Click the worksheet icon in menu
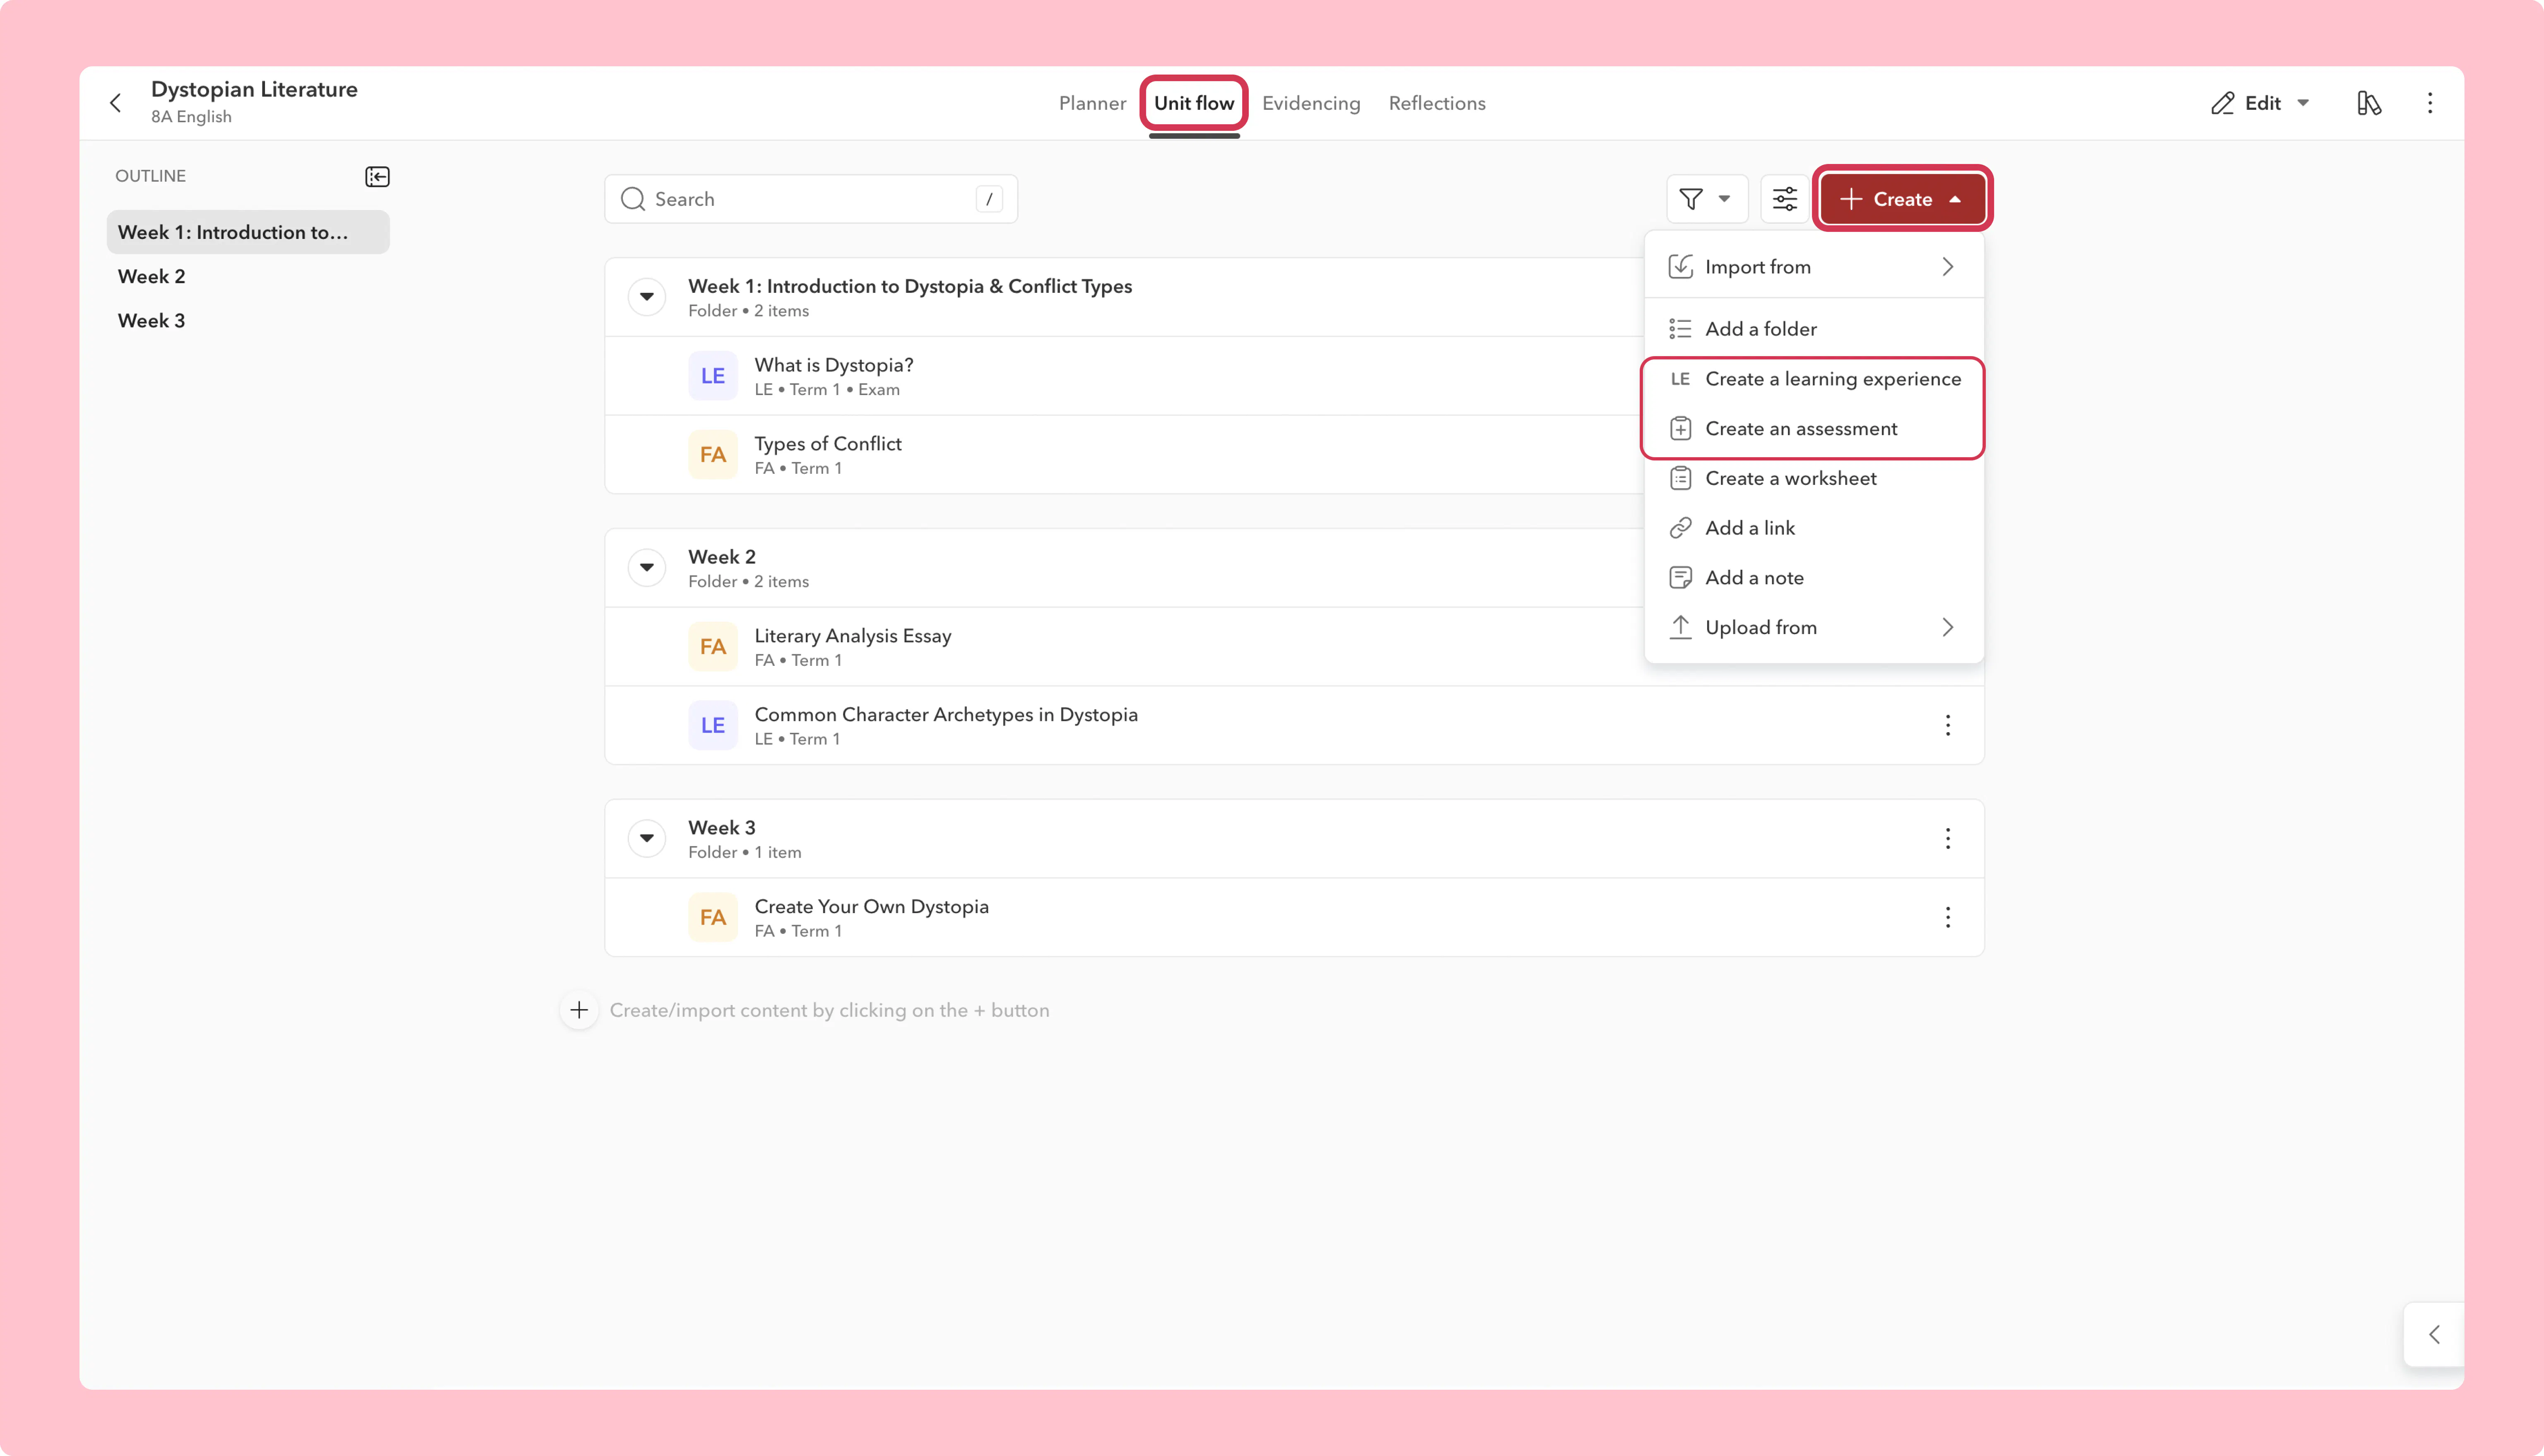This screenshot has width=2544, height=1456. pyautogui.click(x=1679, y=478)
